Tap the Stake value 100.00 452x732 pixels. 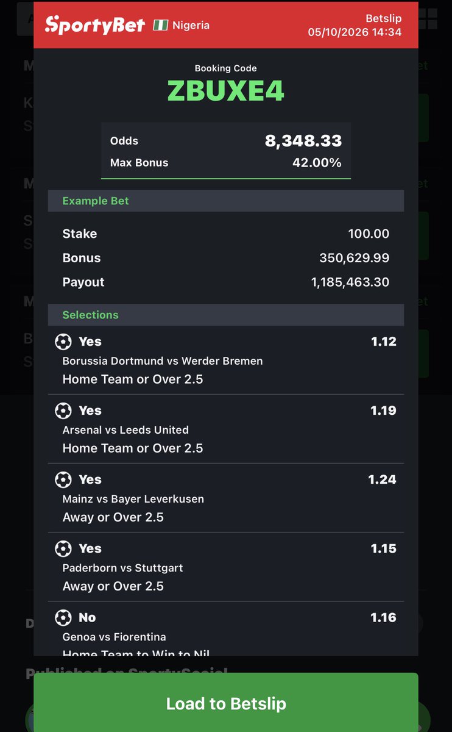coord(369,234)
